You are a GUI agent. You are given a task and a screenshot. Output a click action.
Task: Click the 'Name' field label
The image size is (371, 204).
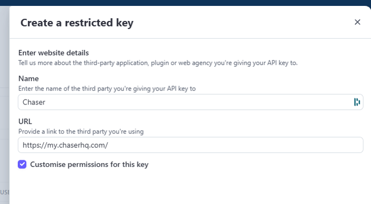[x=29, y=79]
